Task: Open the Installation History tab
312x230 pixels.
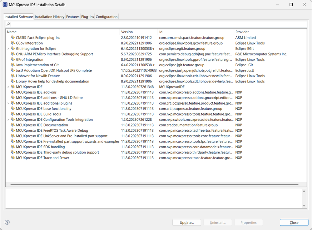Action: coord(50,17)
